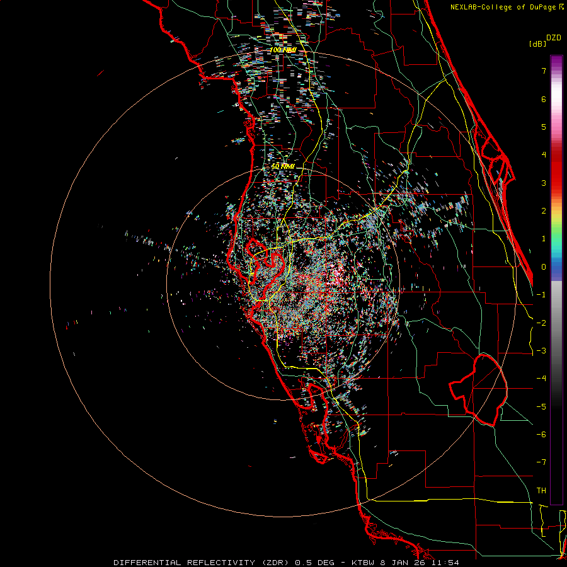Click the -5 value on the dB scale
The width and height of the screenshot is (567, 567).
click(x=541, y=407)
